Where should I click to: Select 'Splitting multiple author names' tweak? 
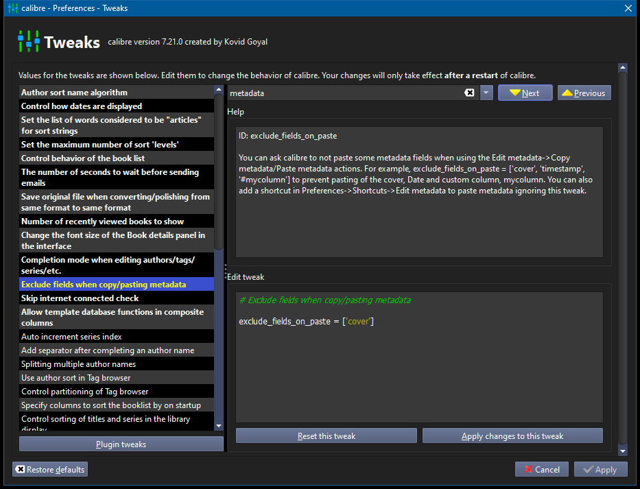point(117,364)
